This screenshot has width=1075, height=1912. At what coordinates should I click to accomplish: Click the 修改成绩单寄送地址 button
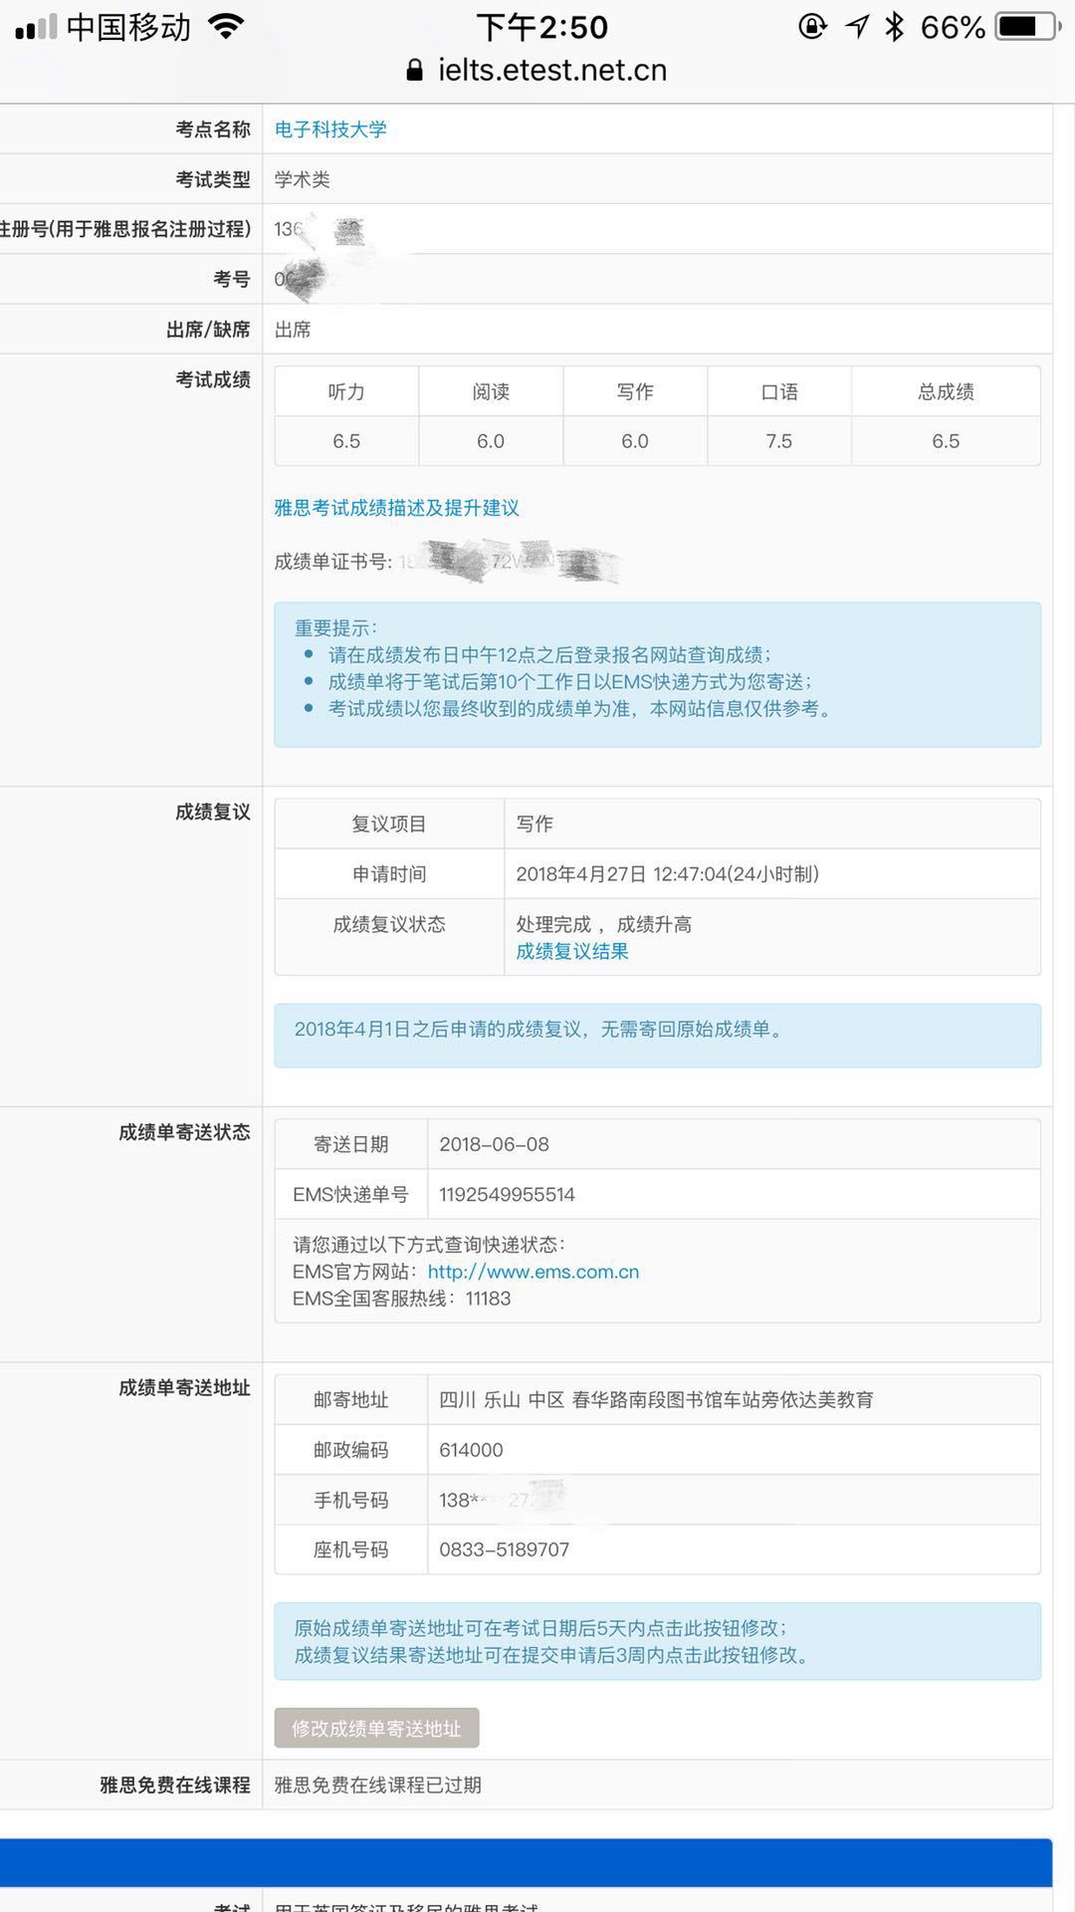point(376,1728)
